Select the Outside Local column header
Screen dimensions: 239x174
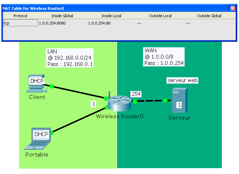point(160,16)
